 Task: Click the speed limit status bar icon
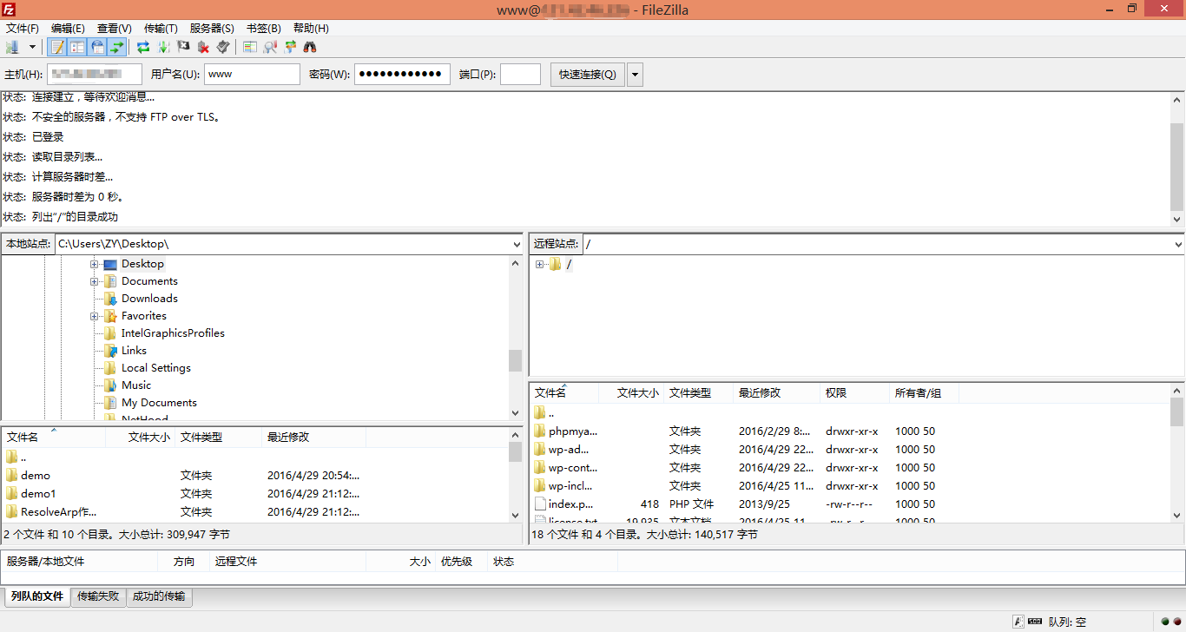1035,622
